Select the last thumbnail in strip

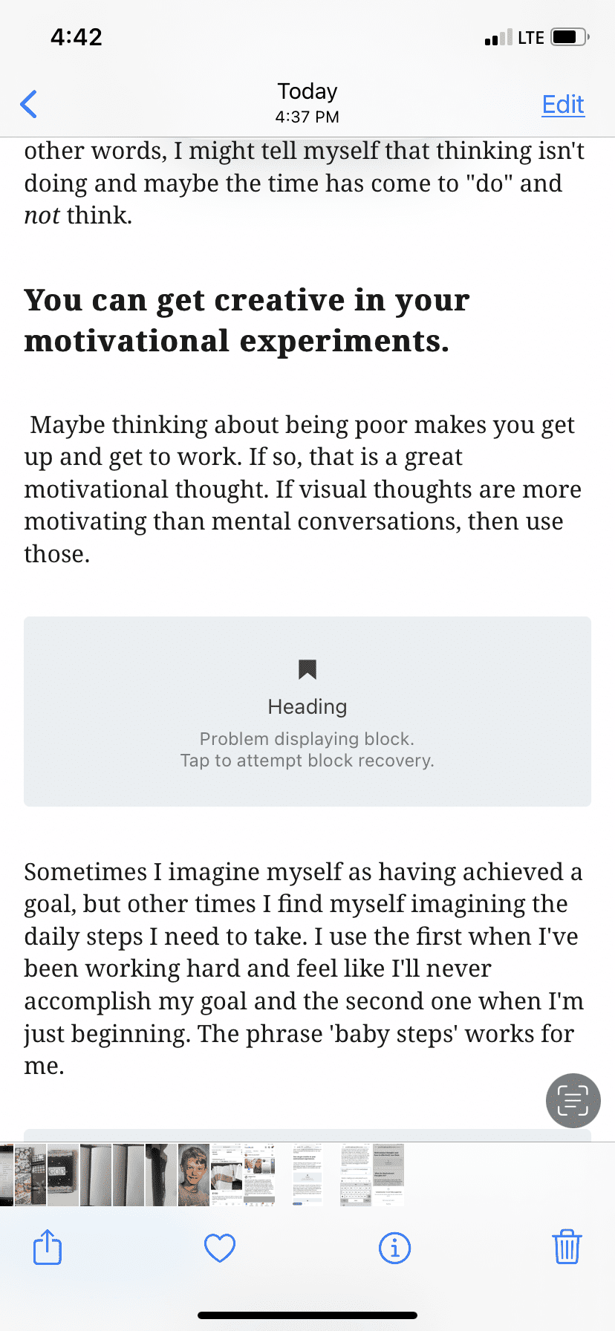pyautogui.click(x=388, y=1174)
